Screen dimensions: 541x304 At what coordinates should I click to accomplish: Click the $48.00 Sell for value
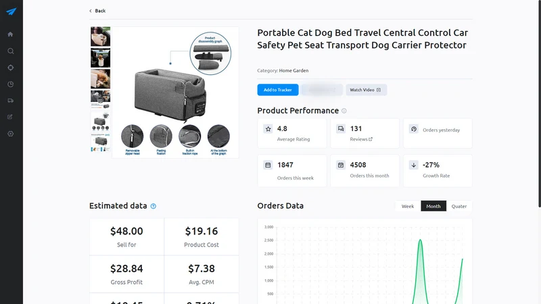tap(126, 231)
